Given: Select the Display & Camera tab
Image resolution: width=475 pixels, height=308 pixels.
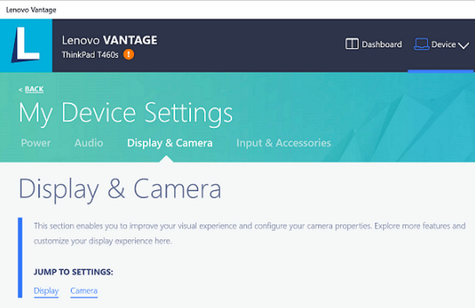Looking at the screenshot, I should point(170,143).
